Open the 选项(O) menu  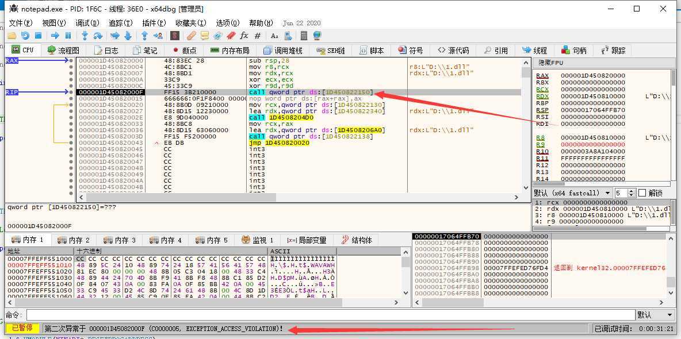click(x=228, y=23)
